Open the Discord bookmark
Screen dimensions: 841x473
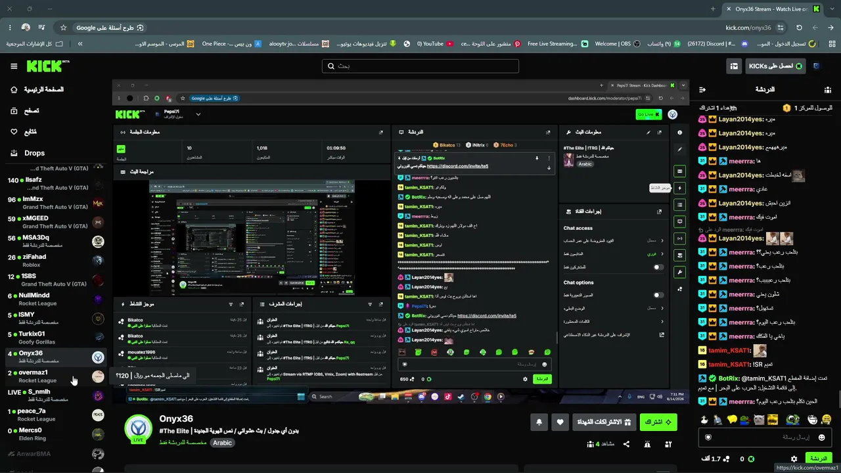717,44
